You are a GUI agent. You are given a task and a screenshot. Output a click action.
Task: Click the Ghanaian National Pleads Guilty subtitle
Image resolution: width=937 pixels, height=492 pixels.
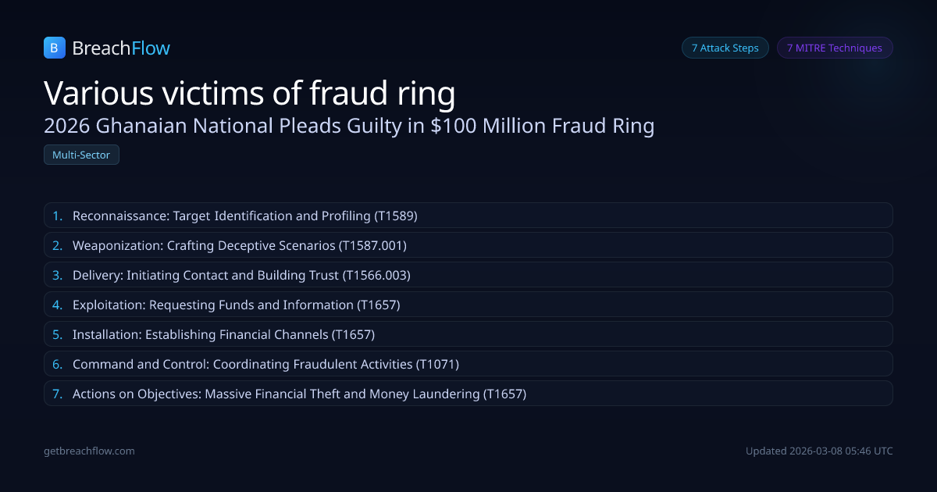tap(349, 126)
